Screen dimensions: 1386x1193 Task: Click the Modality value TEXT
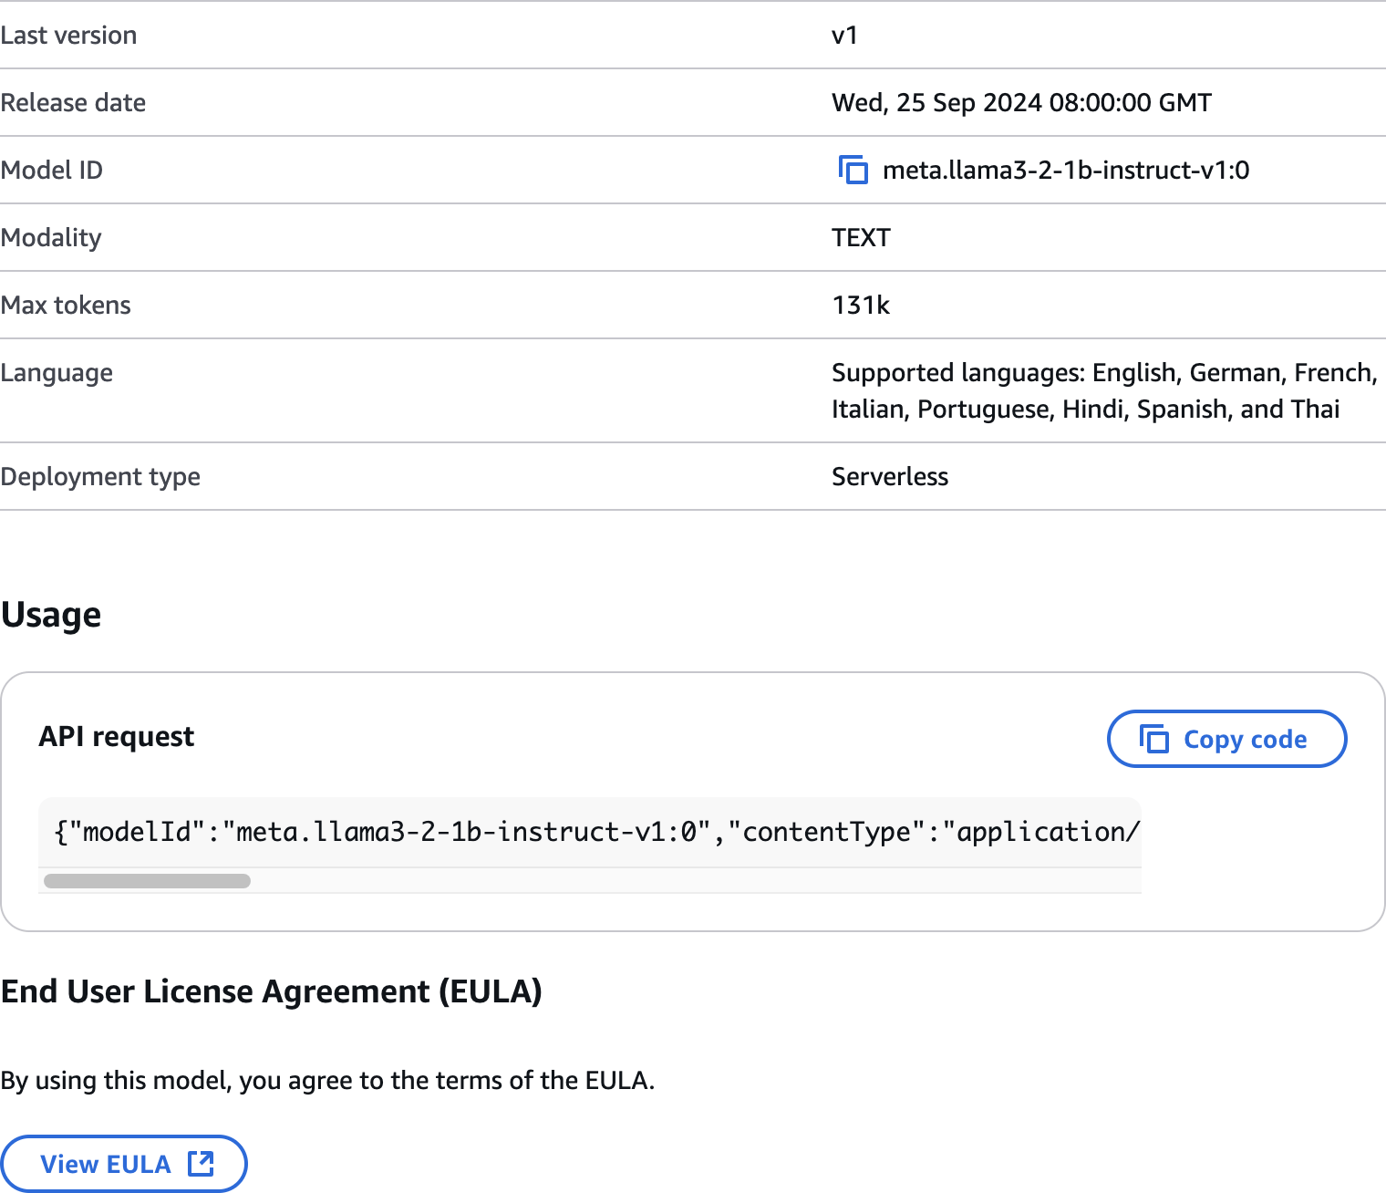[x=861, y=237]
